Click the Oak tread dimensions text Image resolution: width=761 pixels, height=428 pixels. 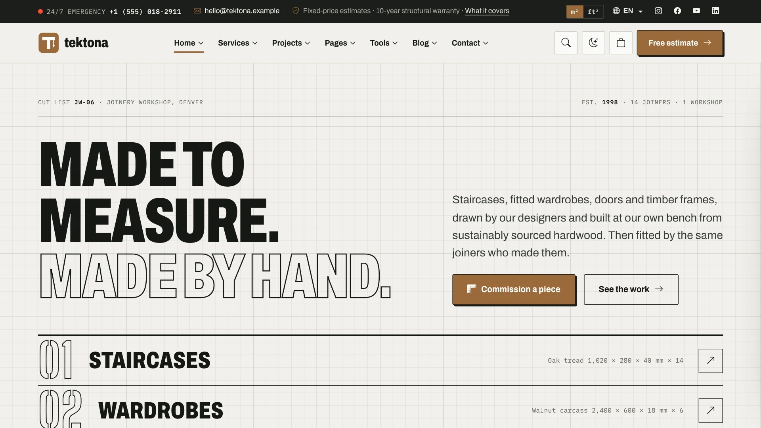coord(616,361)
